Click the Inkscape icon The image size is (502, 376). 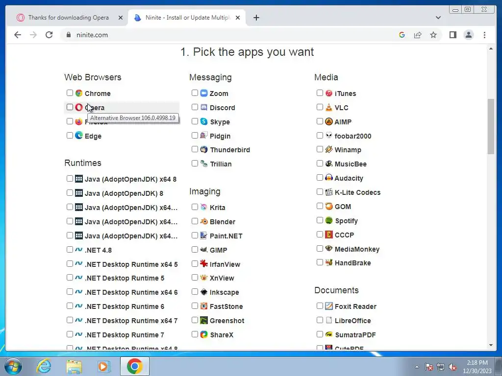pos(204,292)
